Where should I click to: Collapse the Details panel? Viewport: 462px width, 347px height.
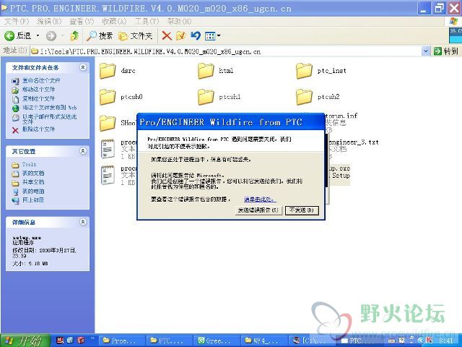click(83, 222)
